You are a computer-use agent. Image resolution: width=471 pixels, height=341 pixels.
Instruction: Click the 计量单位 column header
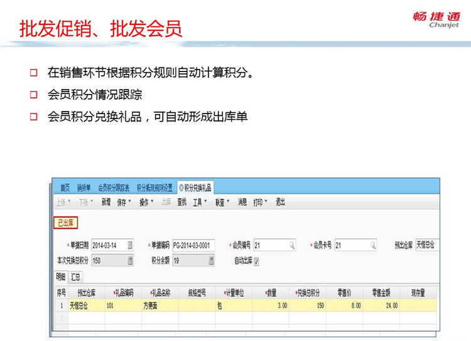pyautogui.click(x=234, y=293)
